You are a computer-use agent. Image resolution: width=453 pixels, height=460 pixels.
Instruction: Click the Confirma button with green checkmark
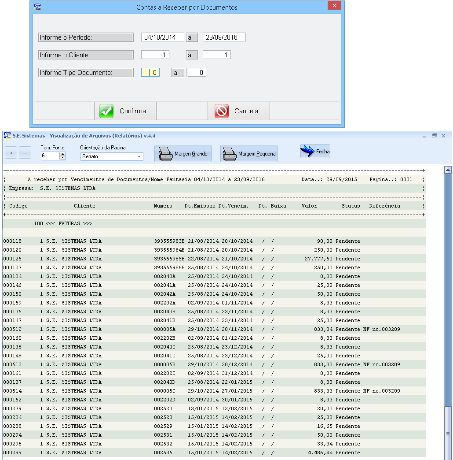pos(125,111)
